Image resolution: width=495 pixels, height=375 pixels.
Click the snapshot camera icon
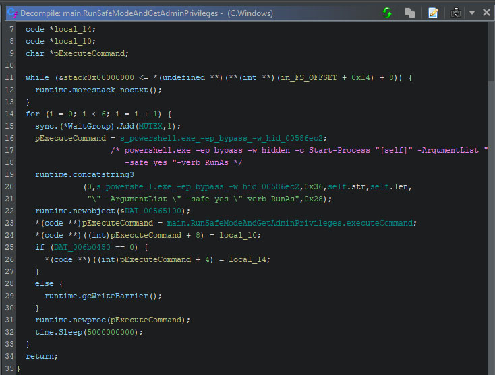[455, 13]
